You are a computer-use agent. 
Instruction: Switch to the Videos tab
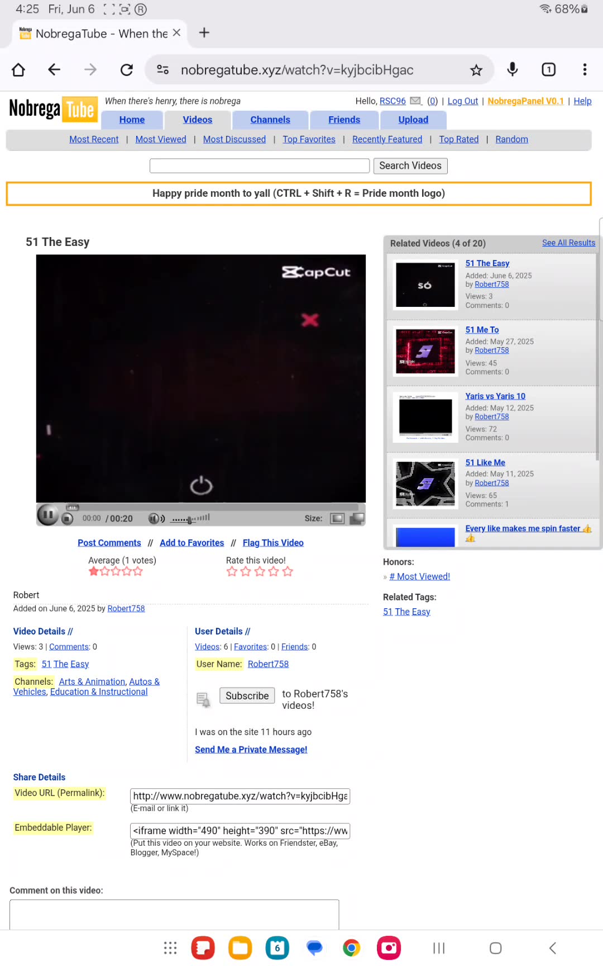pyautogui.click(x=198, y=120)
